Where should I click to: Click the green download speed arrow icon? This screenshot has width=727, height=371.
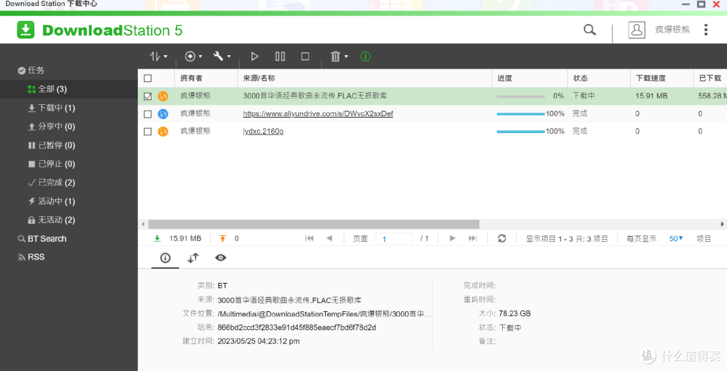point(157,238)
